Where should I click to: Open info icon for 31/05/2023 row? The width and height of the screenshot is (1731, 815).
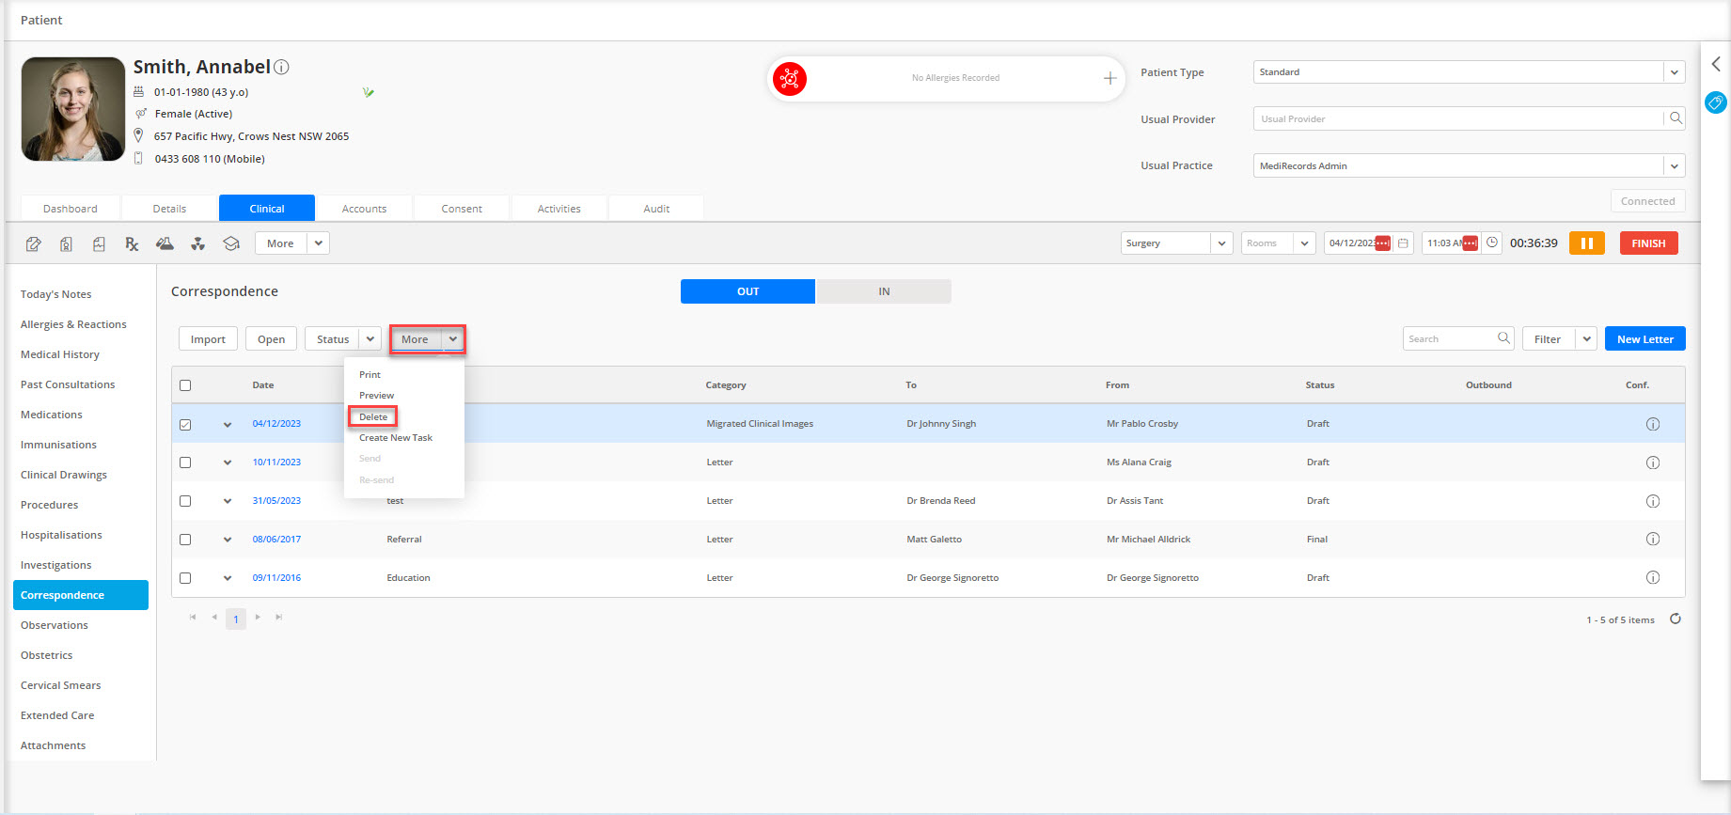click(1653, 501)
